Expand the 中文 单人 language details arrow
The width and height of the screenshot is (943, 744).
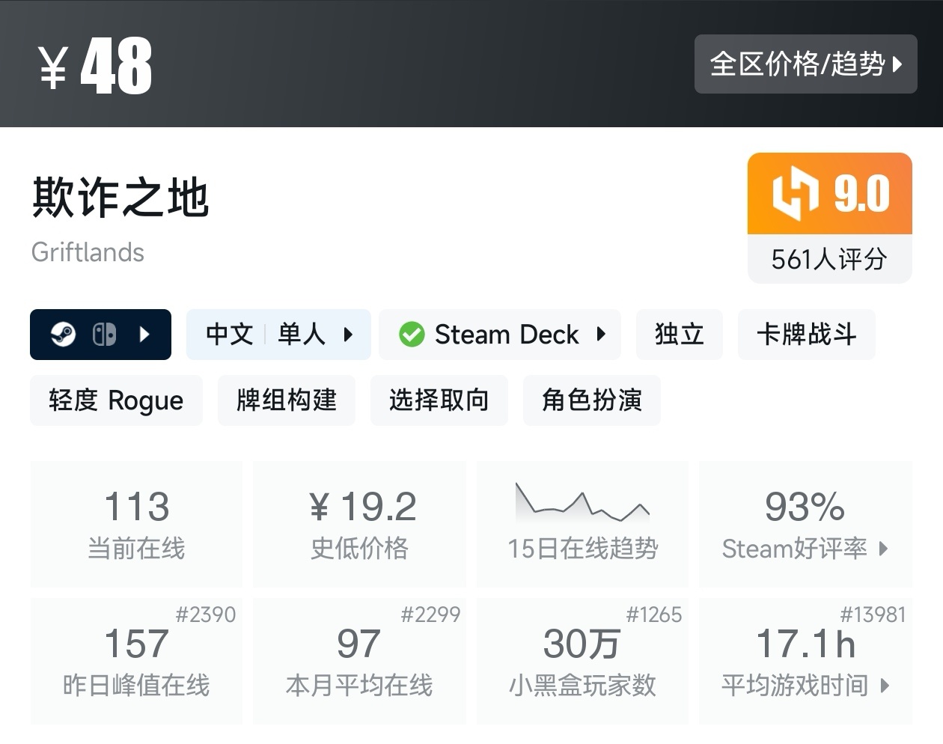click(x=348, y=334)
